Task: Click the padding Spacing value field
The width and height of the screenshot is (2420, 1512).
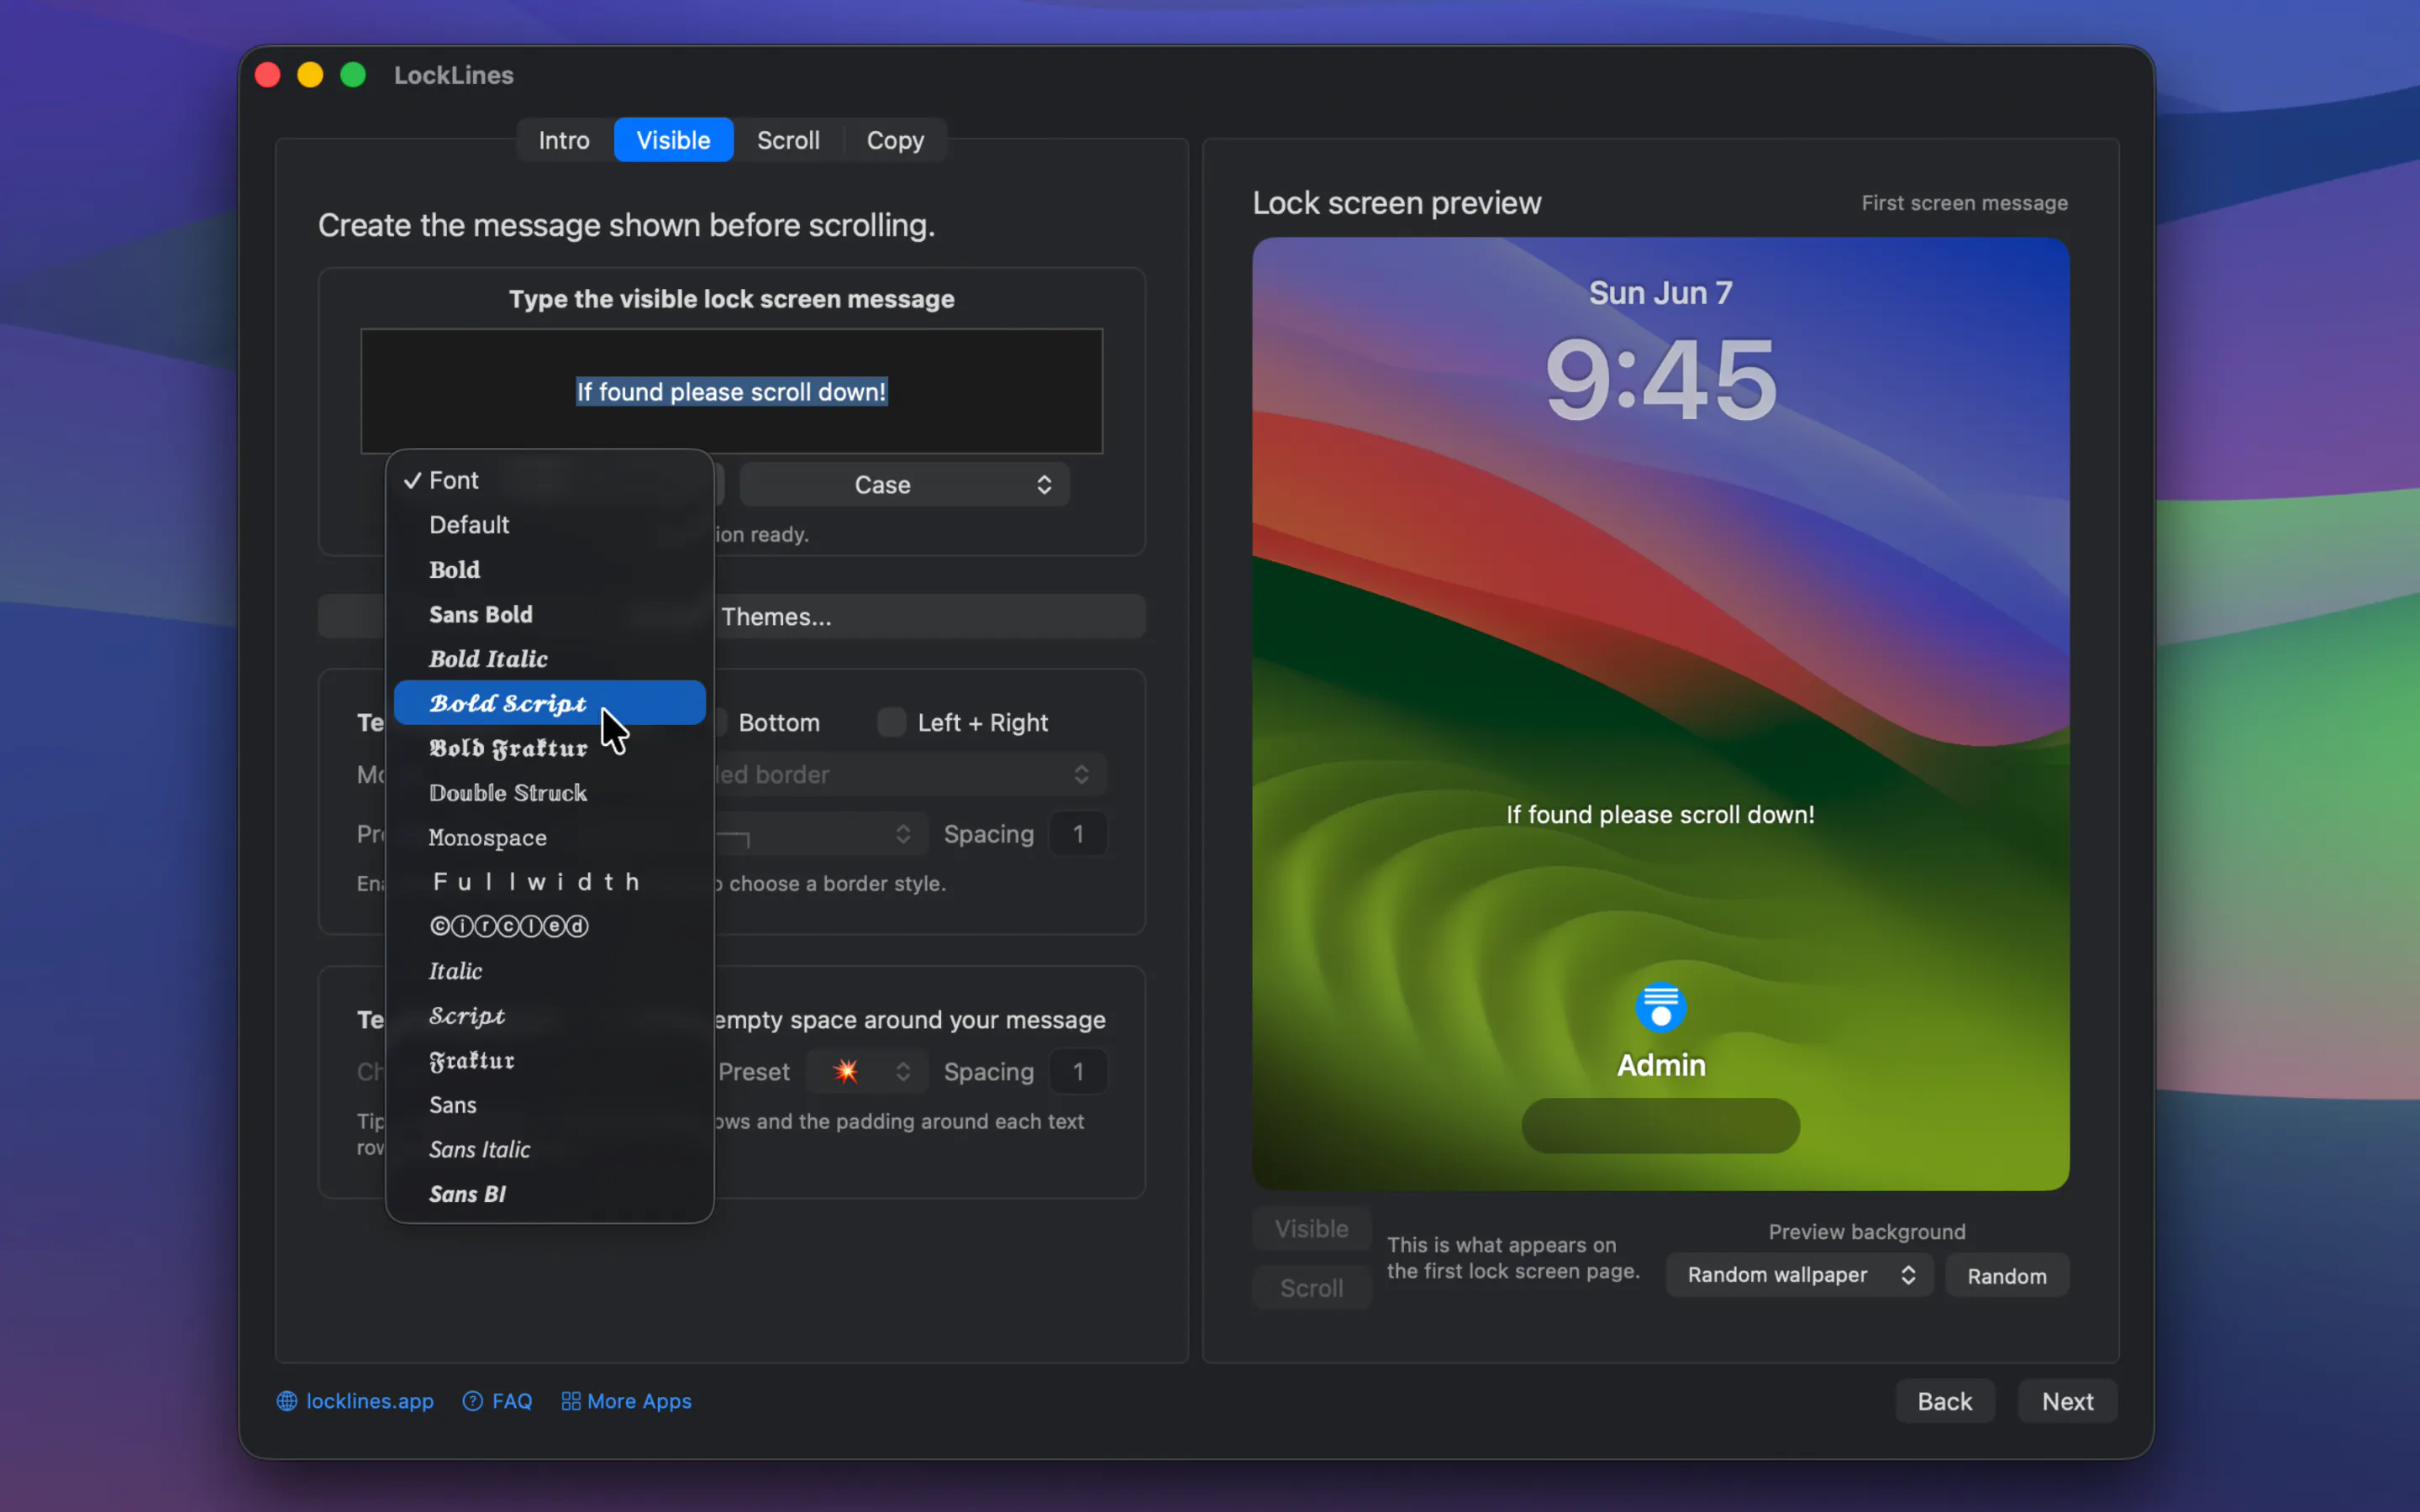Action: click(1078, 1071)
